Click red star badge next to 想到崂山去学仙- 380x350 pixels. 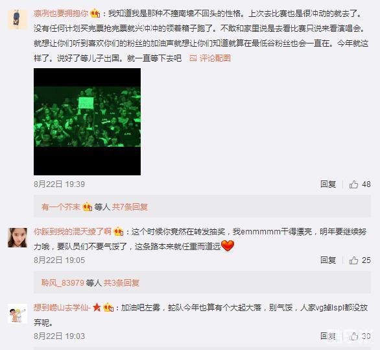tap(97, 308)
